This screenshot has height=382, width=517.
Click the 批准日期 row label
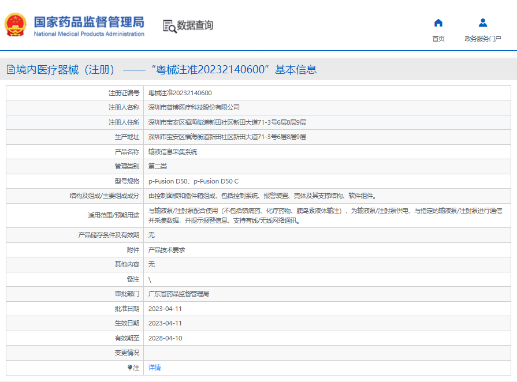[x=127, y=309]
